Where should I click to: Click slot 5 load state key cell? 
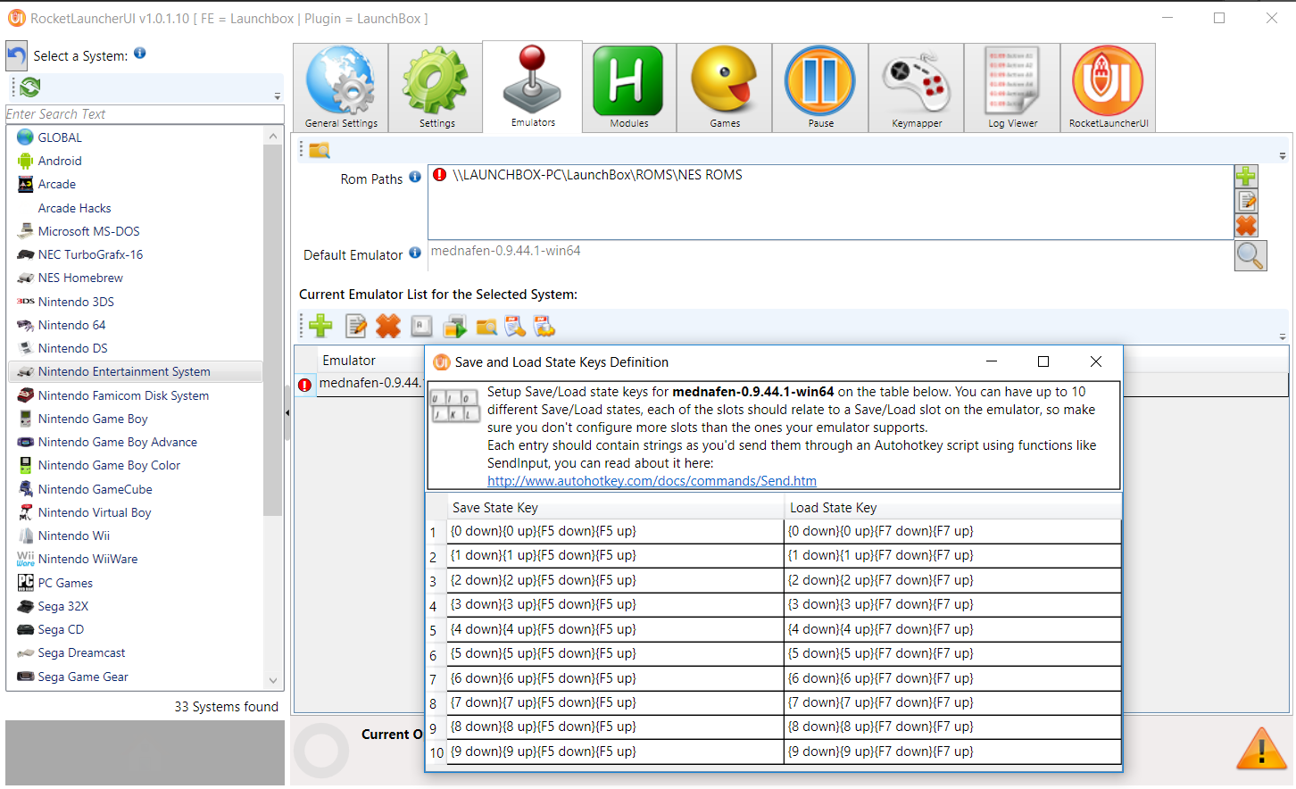[952, 629]
